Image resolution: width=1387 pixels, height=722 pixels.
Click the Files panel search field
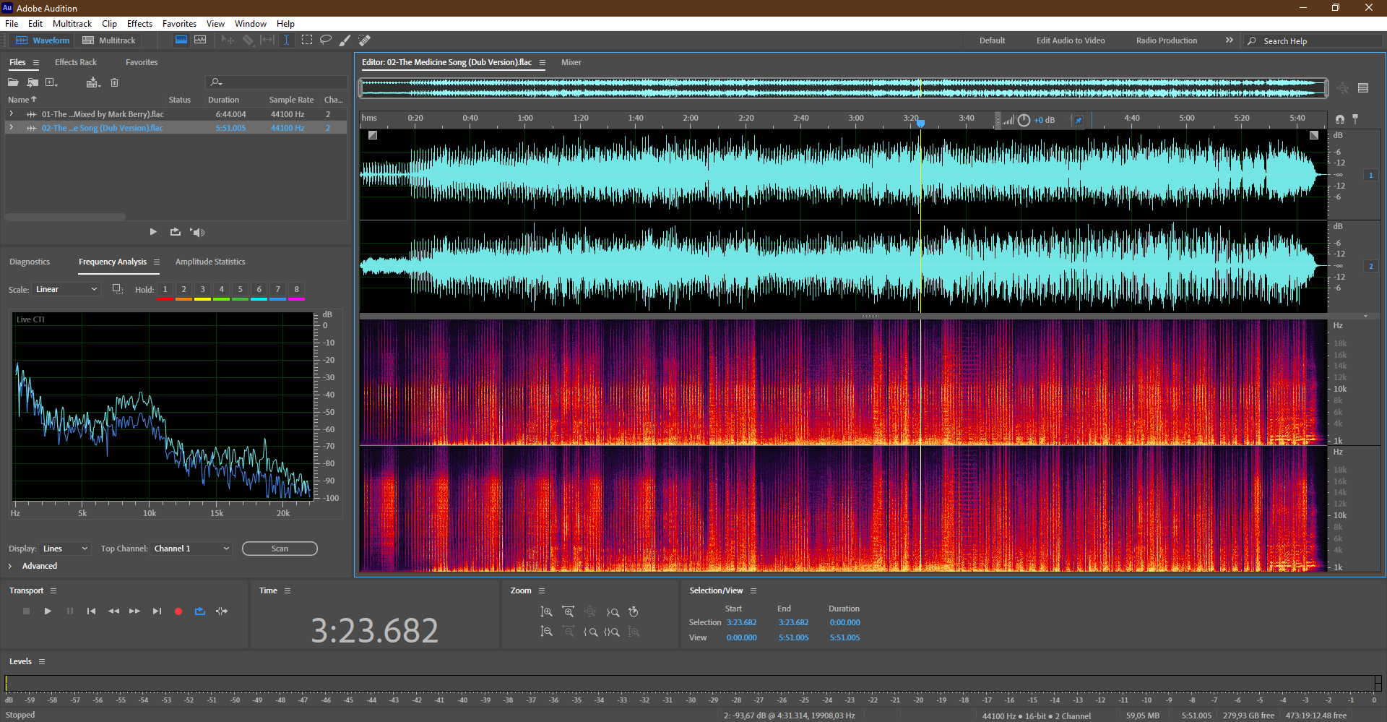277,82
